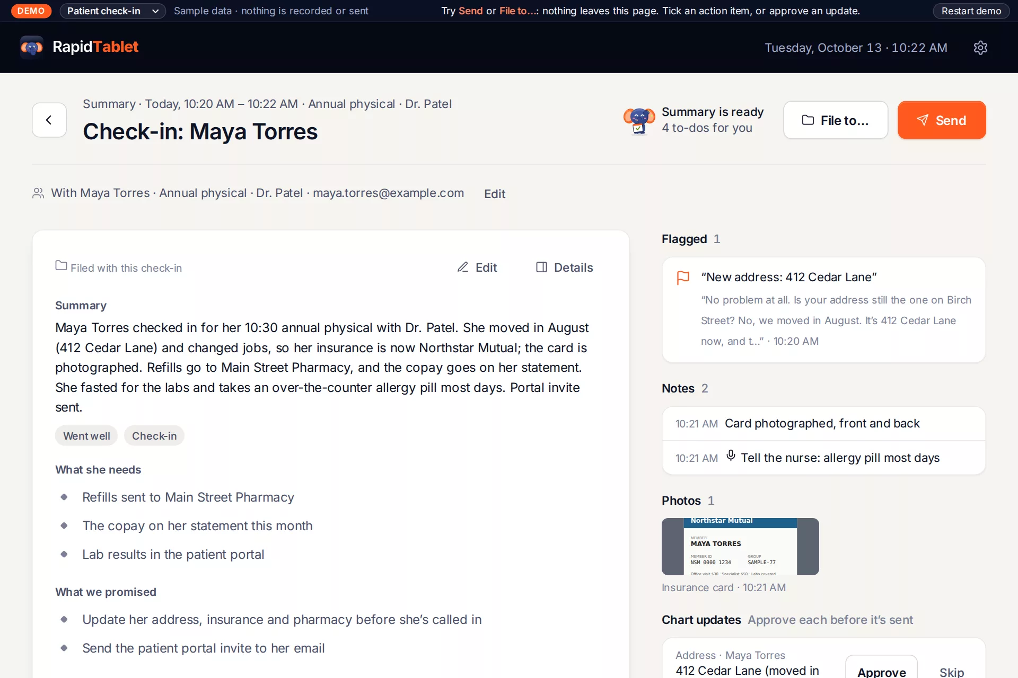Click the pencil Edit button in summary card

[x=477, y=267]
